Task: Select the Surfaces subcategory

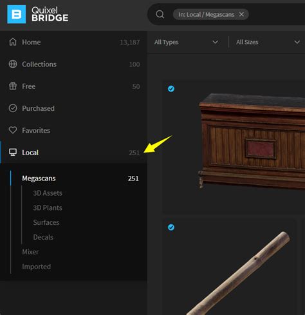Action: click(46, 222)
